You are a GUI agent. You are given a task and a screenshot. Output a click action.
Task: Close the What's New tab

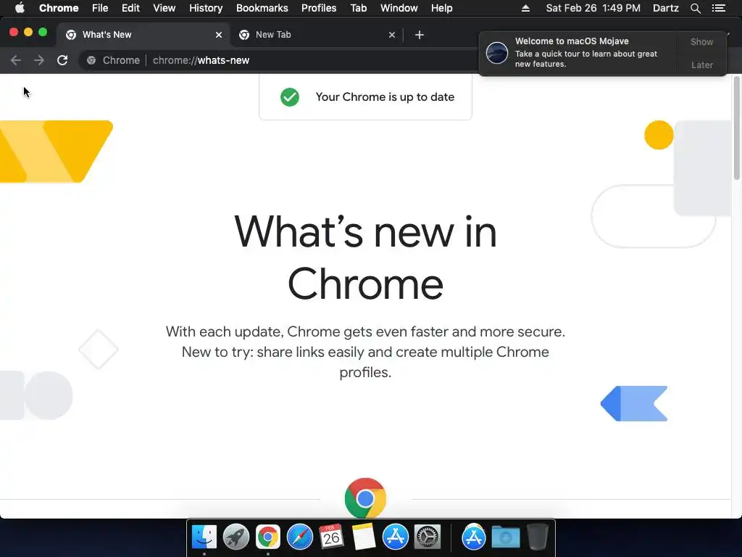pyautogui.click(x=219, y=35)
